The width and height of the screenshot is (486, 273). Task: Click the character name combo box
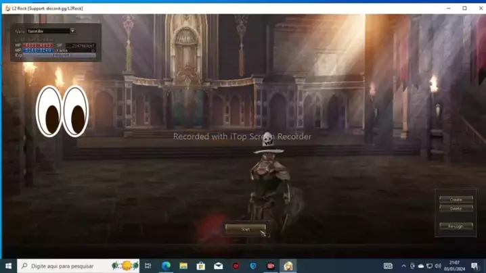click(x=49, y=31)
